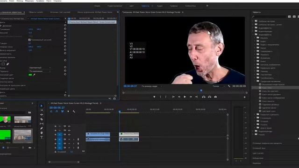Click the Extract button in Program monitor
Viewport: 299px width, 168px height.
[x=210, y=97]
